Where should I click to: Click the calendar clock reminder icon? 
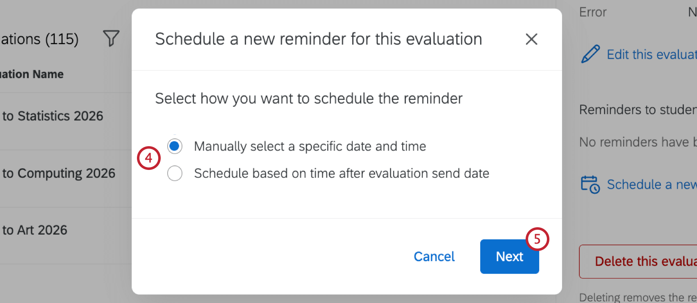[590, 184]
